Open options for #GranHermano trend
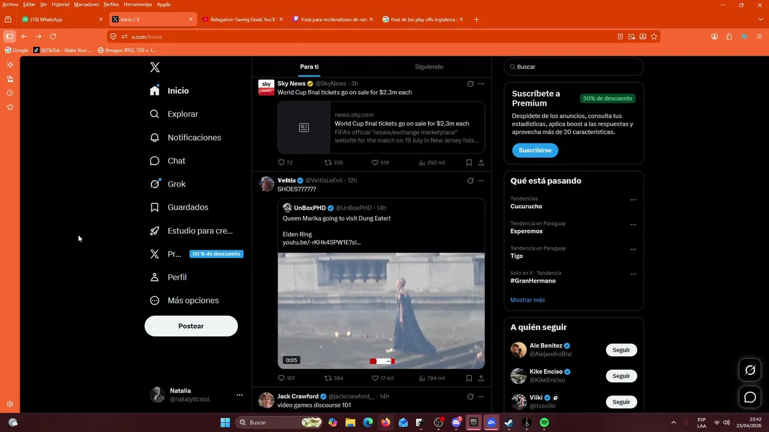769x432 pixels. 633,274
